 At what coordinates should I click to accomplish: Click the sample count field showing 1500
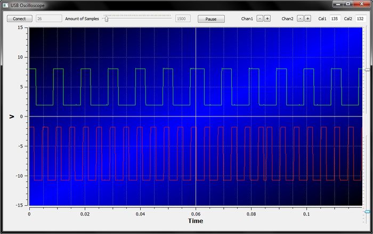183,19
